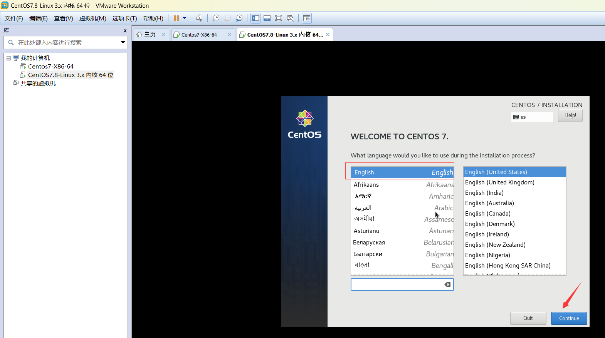This screenshot has width=605, height=338.
Task: Select 共享的虚拟机 in library
Action: [38, 84]
